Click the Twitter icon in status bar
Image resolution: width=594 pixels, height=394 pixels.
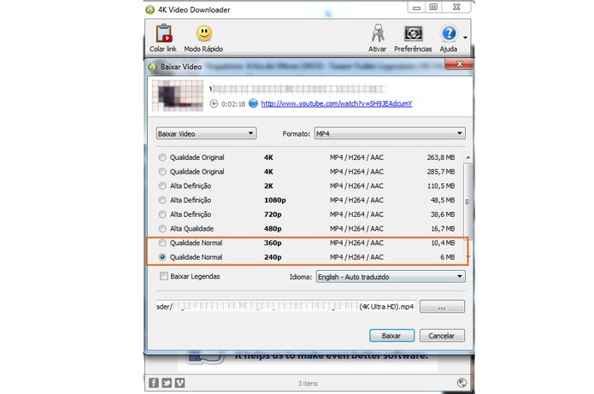[167, 383]
